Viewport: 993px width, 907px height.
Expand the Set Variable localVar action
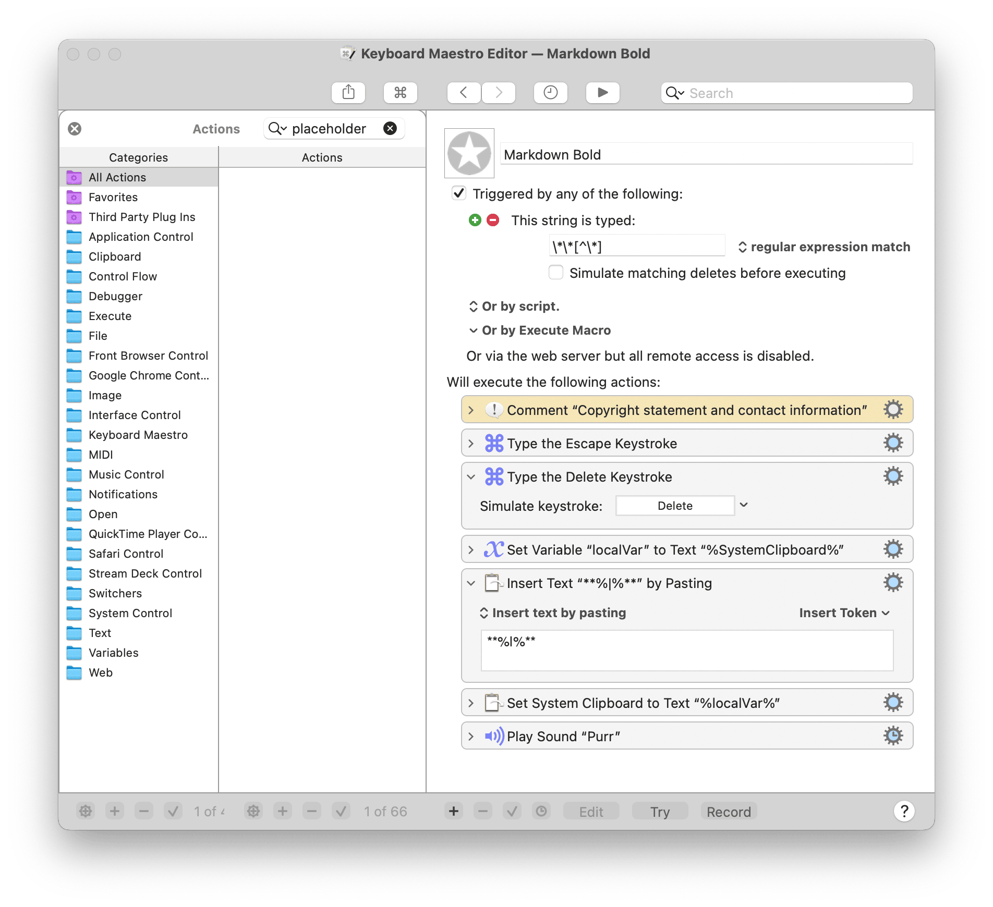coord(471,550)
